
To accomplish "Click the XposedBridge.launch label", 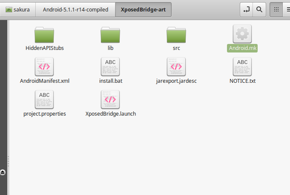I will pos(111,114).
